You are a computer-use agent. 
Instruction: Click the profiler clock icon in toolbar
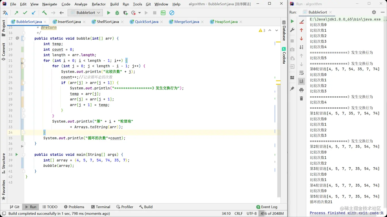(133, 13)
